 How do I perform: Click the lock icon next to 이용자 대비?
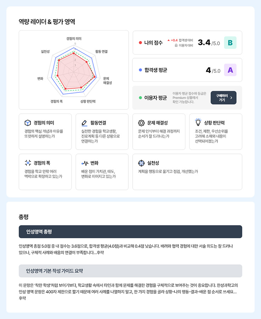[176, 45]
